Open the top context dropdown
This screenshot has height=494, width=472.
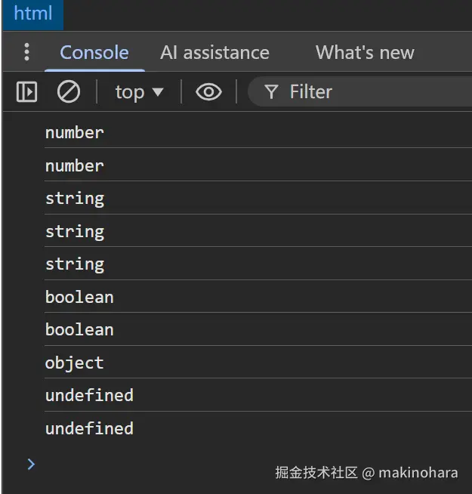pos(139,92)
